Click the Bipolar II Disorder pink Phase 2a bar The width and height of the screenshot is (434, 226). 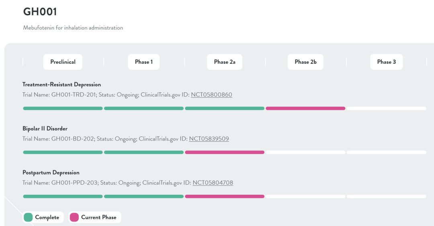pos(225,153)
